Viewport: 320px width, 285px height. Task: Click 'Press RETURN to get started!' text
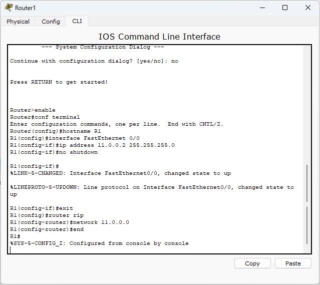[x=59, y=82]
